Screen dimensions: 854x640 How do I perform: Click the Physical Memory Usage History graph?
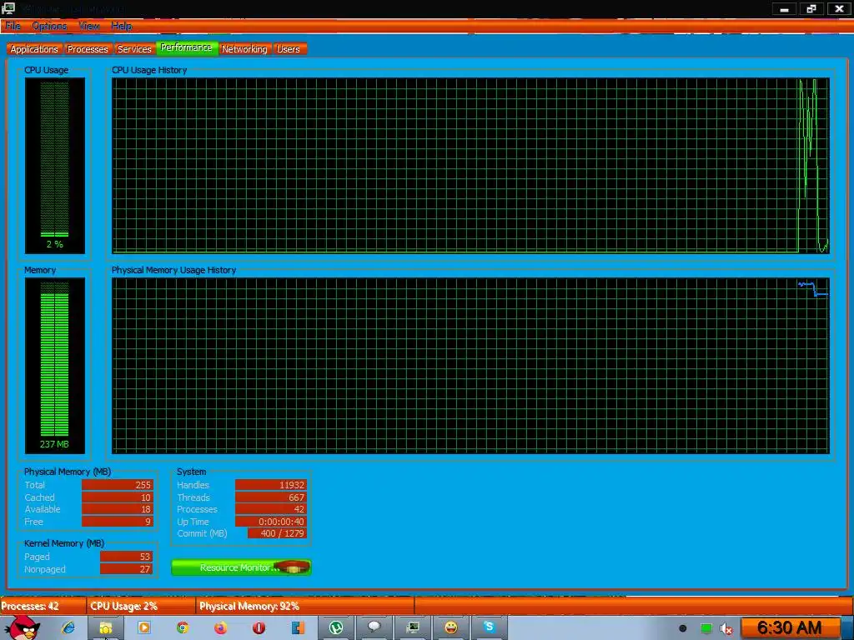(x=470, y=366)
